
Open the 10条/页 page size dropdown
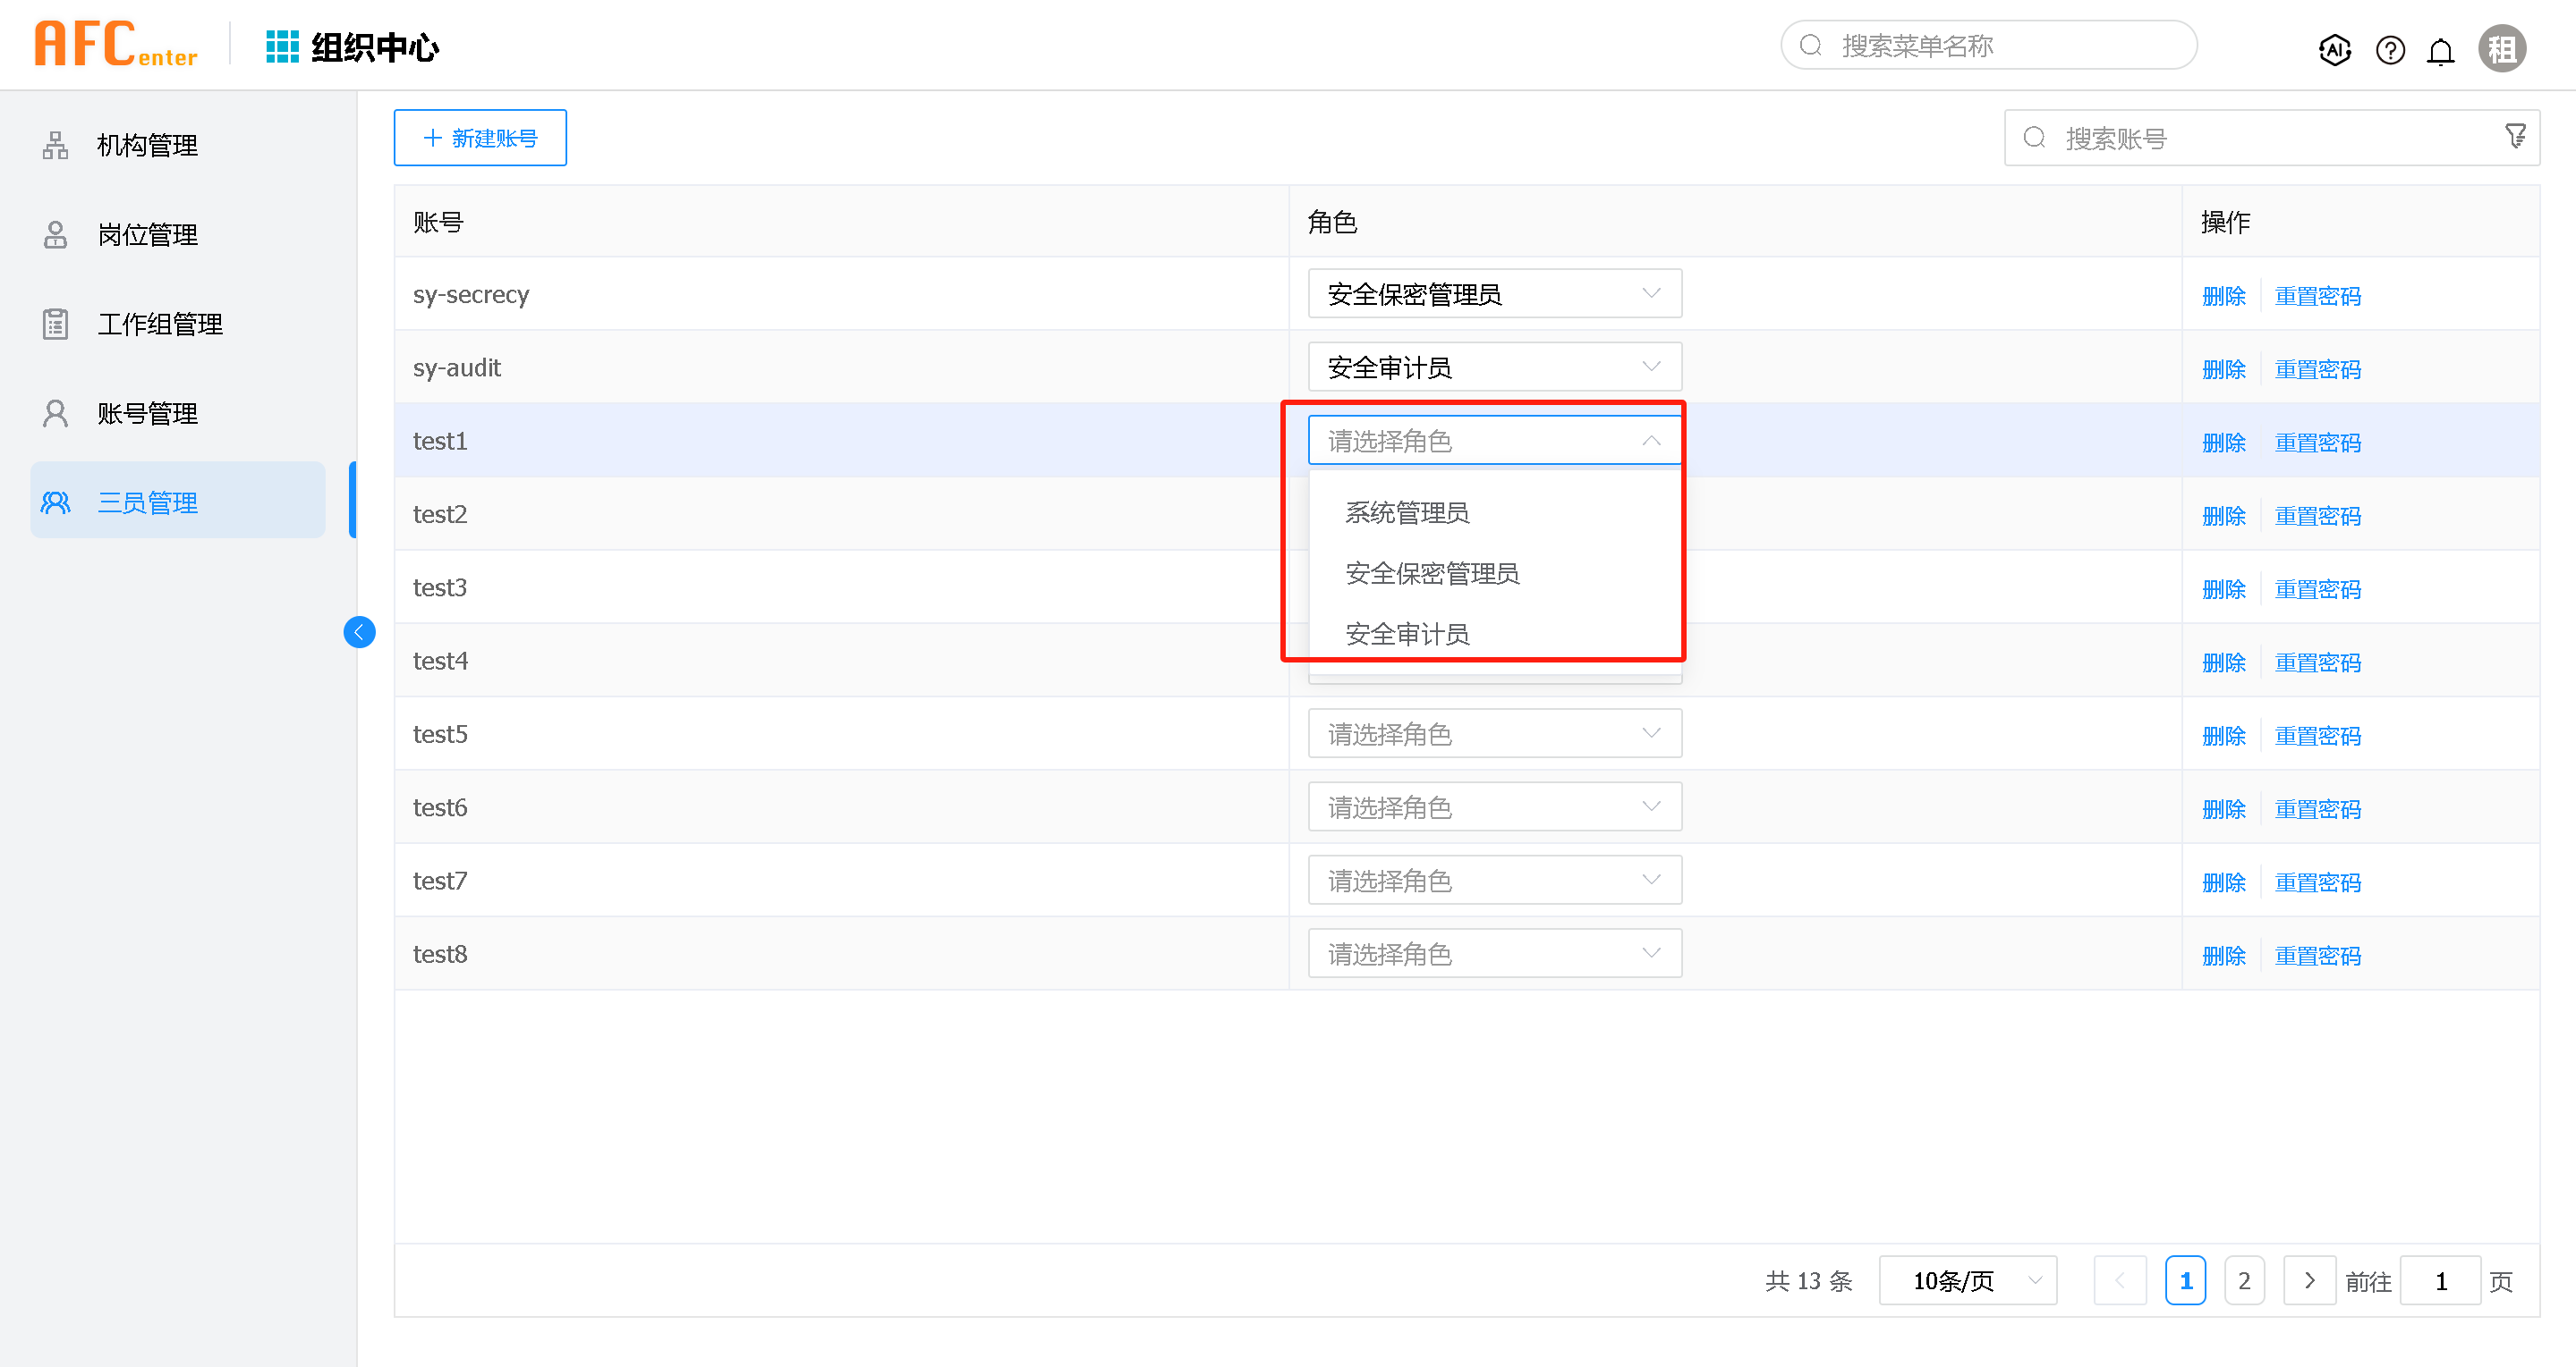(1967, 1280)
